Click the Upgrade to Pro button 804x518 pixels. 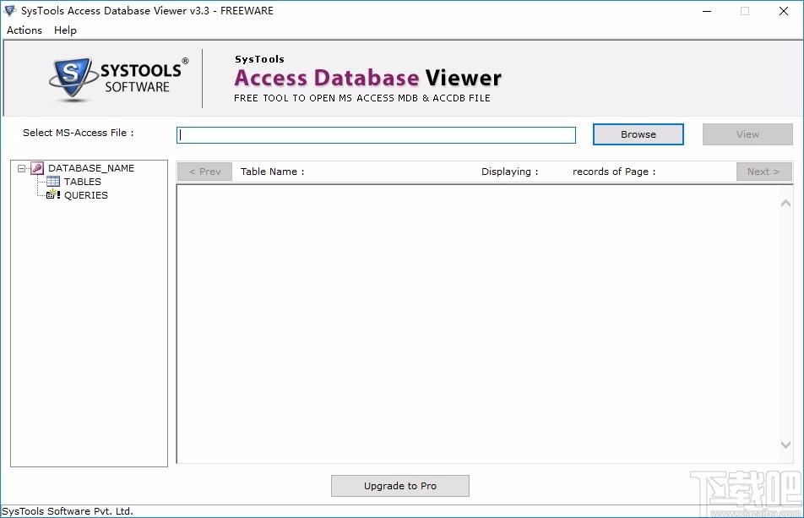(400, 486)
